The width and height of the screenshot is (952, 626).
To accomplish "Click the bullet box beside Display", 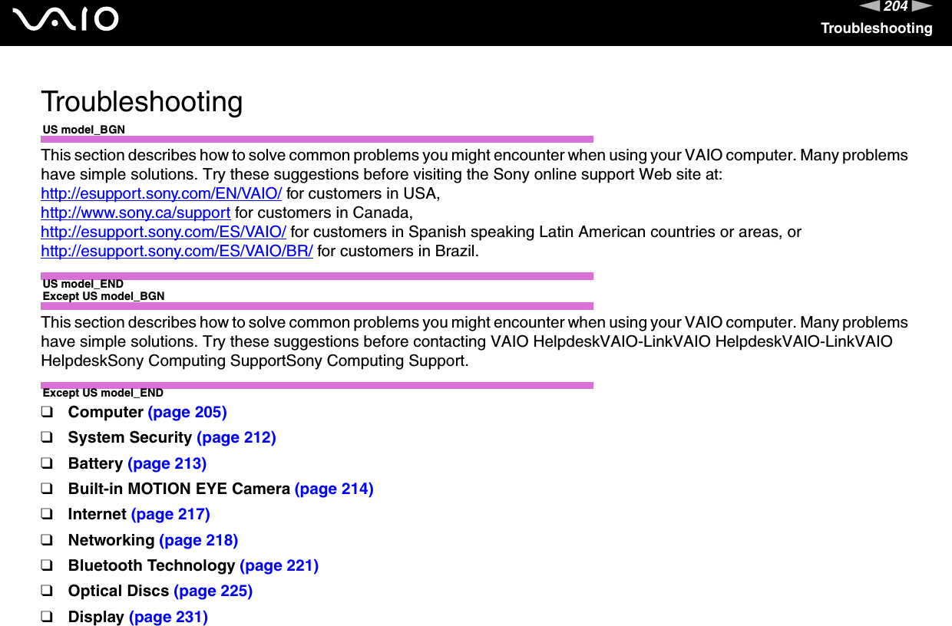I will tap(47, 617).
